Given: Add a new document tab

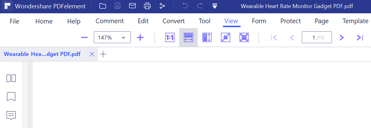Looking at the screenshot, I should (103, 54).
